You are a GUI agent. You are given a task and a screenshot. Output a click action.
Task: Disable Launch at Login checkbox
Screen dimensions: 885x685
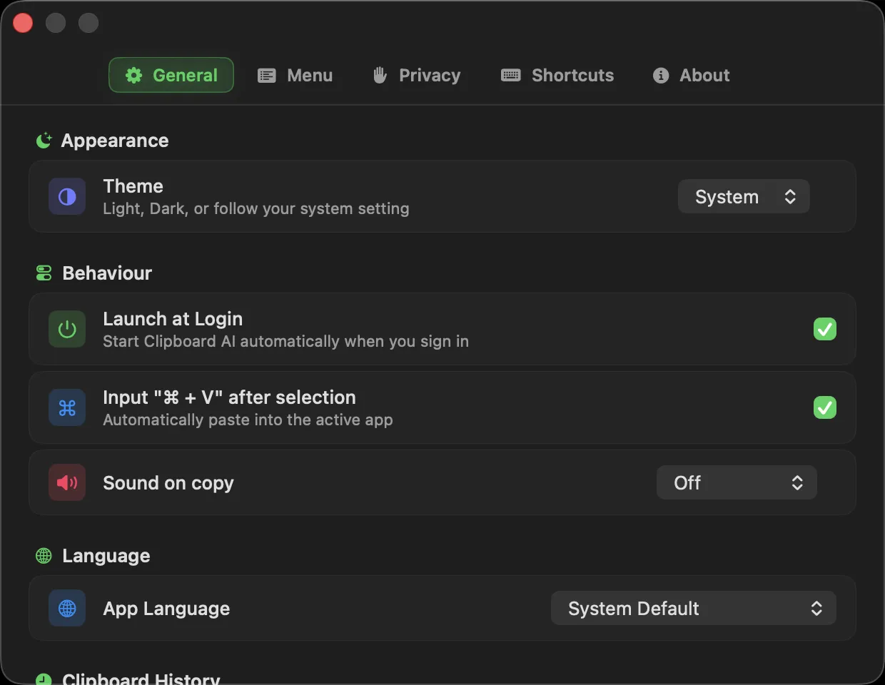coord(825,329)
